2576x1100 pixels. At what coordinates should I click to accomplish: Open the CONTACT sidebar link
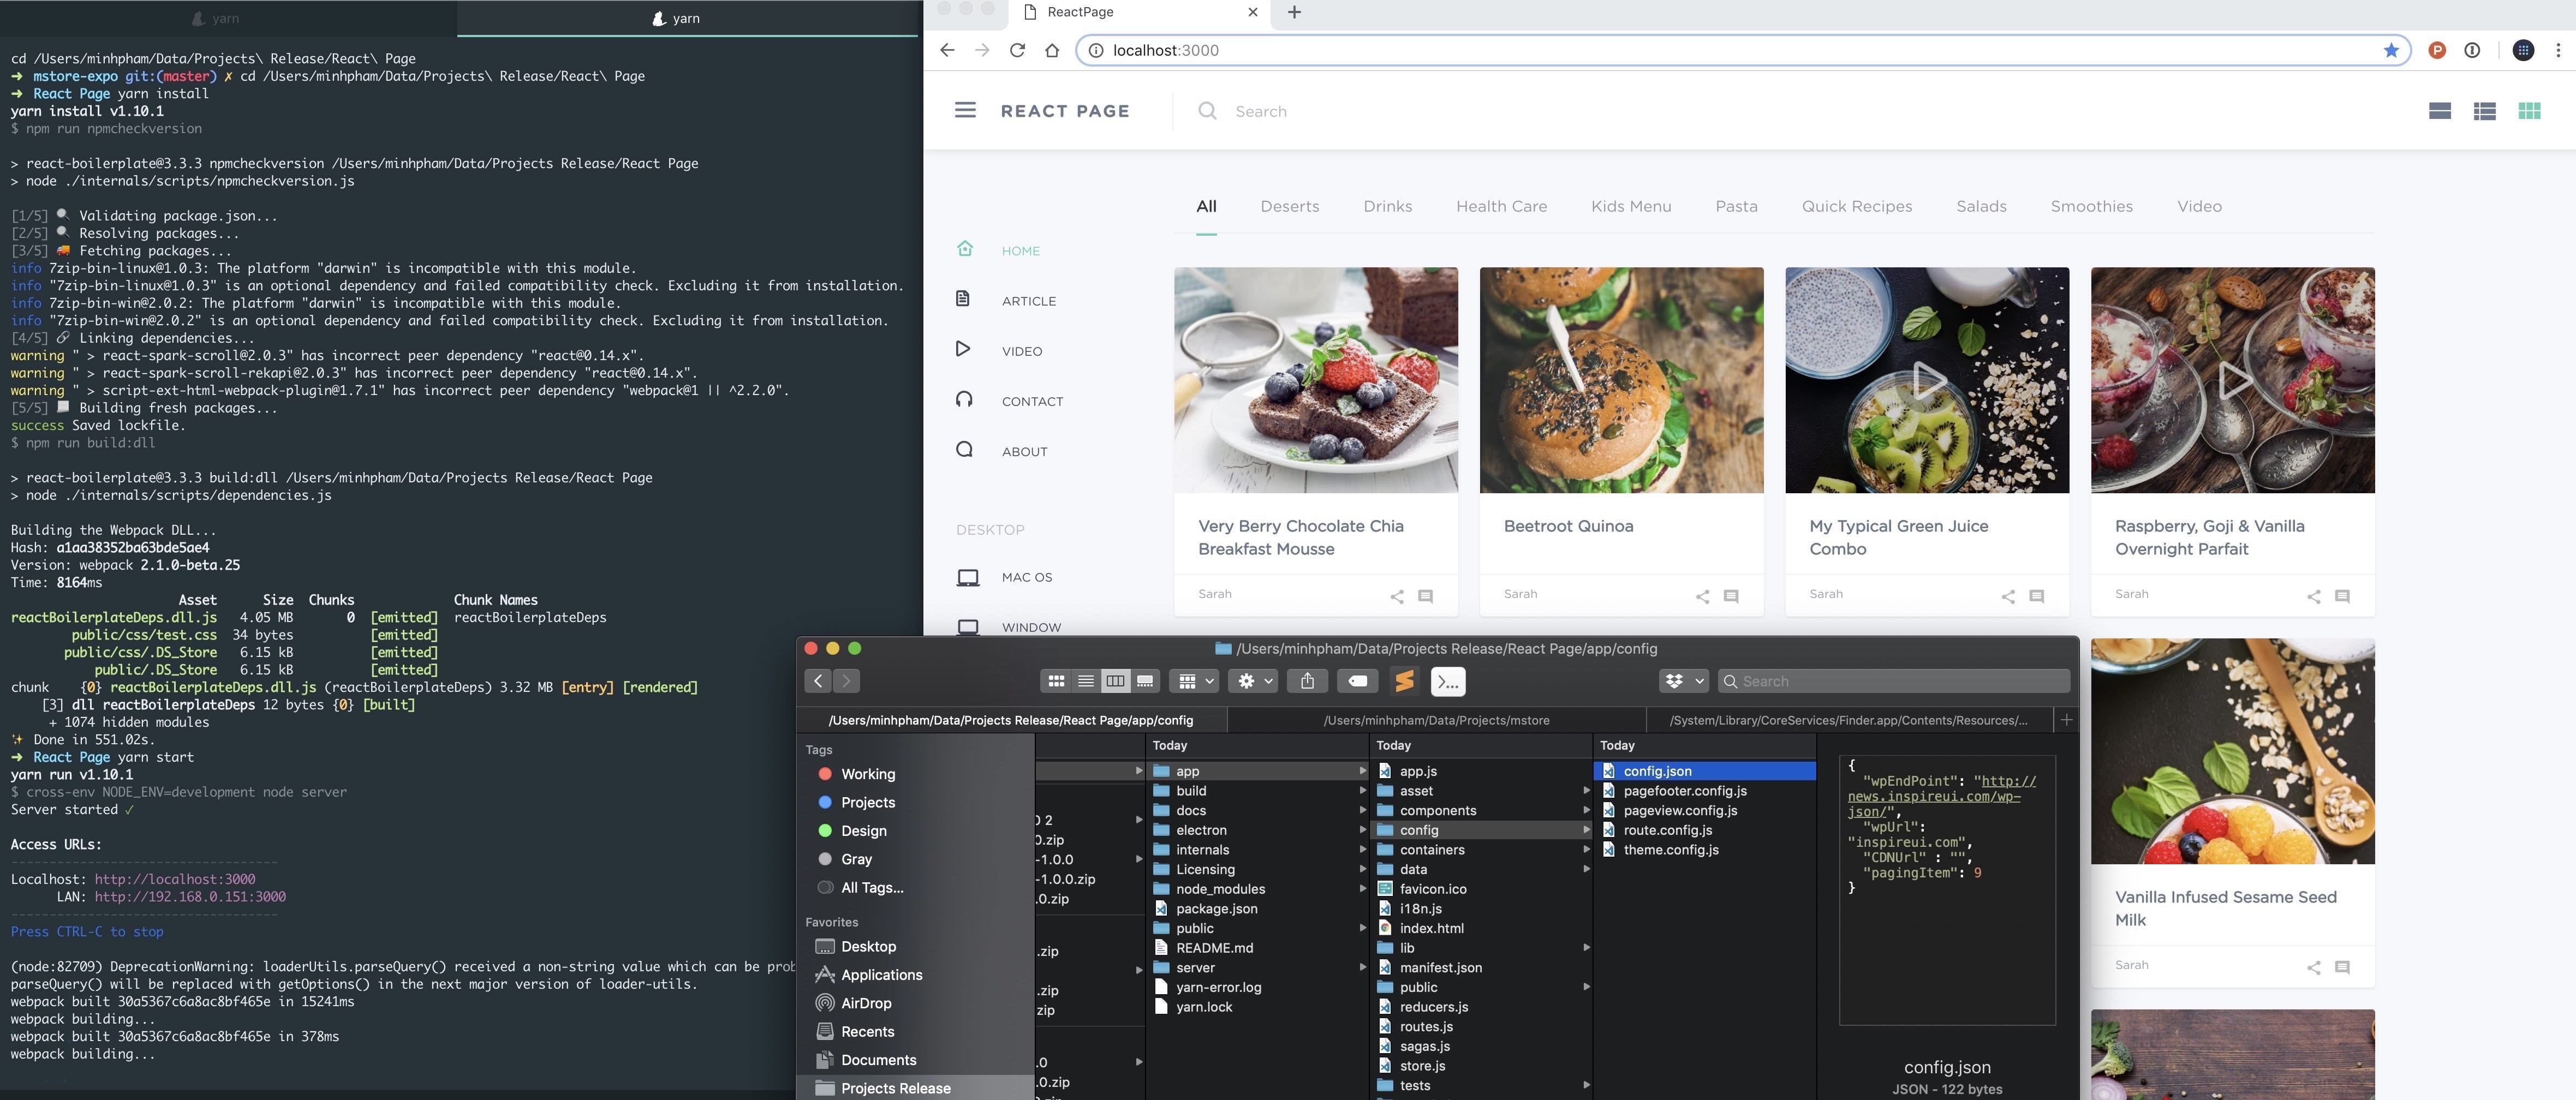[1032, 401]
